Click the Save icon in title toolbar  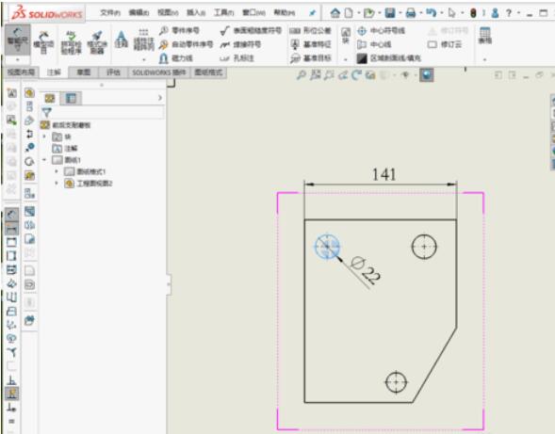point(390,13)
